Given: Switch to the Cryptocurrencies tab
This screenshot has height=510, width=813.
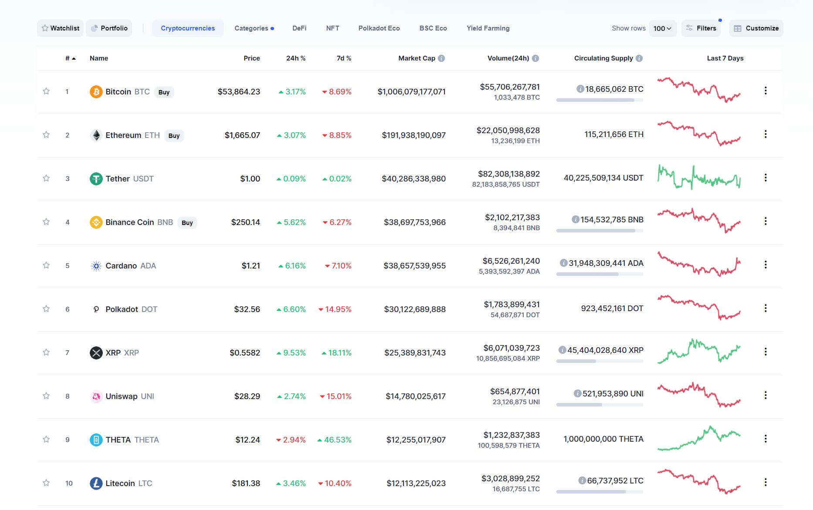Looking at the screenshot, I should tap(188, 28).
